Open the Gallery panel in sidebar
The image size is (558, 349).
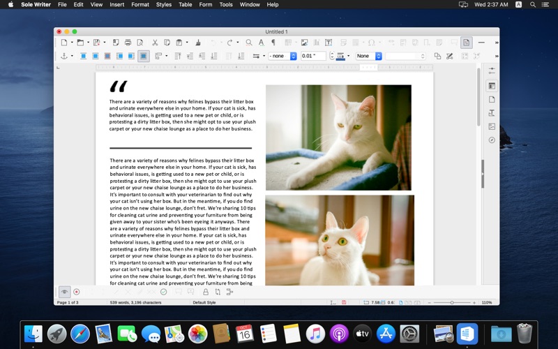(x=492, y=126)
